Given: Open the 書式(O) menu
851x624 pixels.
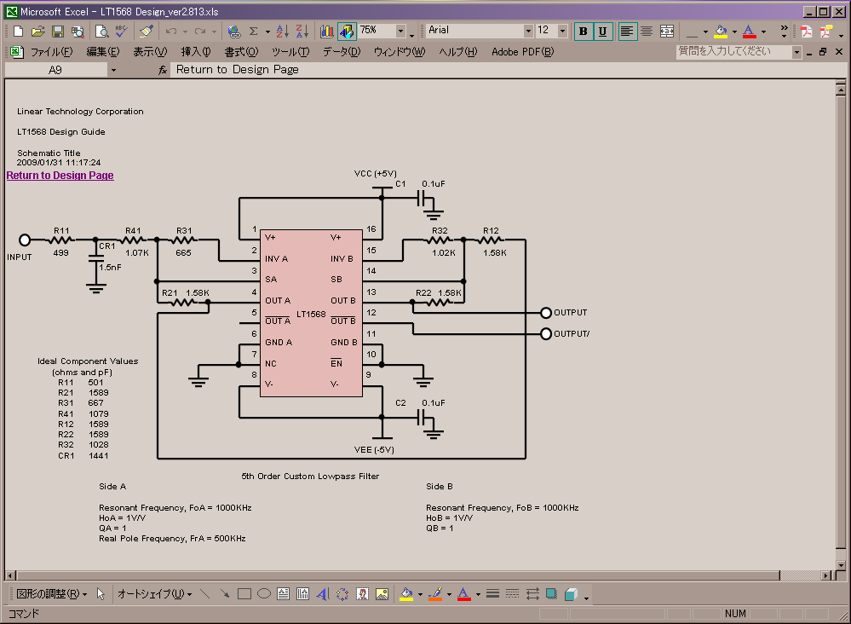Looking at the screenshot, I should point(242,52).
